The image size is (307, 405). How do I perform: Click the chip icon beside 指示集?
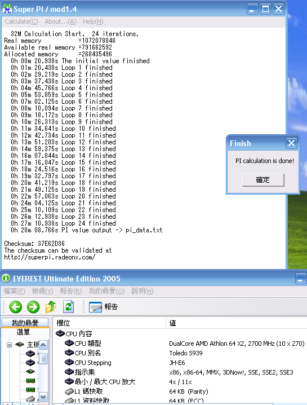click(x=69, y=372)
